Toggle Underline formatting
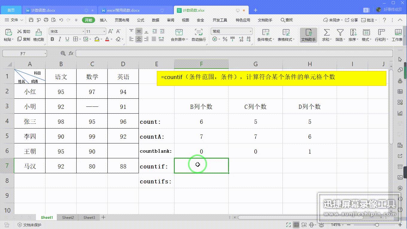Screen dimensions: 407x229 tap(67, 39)
